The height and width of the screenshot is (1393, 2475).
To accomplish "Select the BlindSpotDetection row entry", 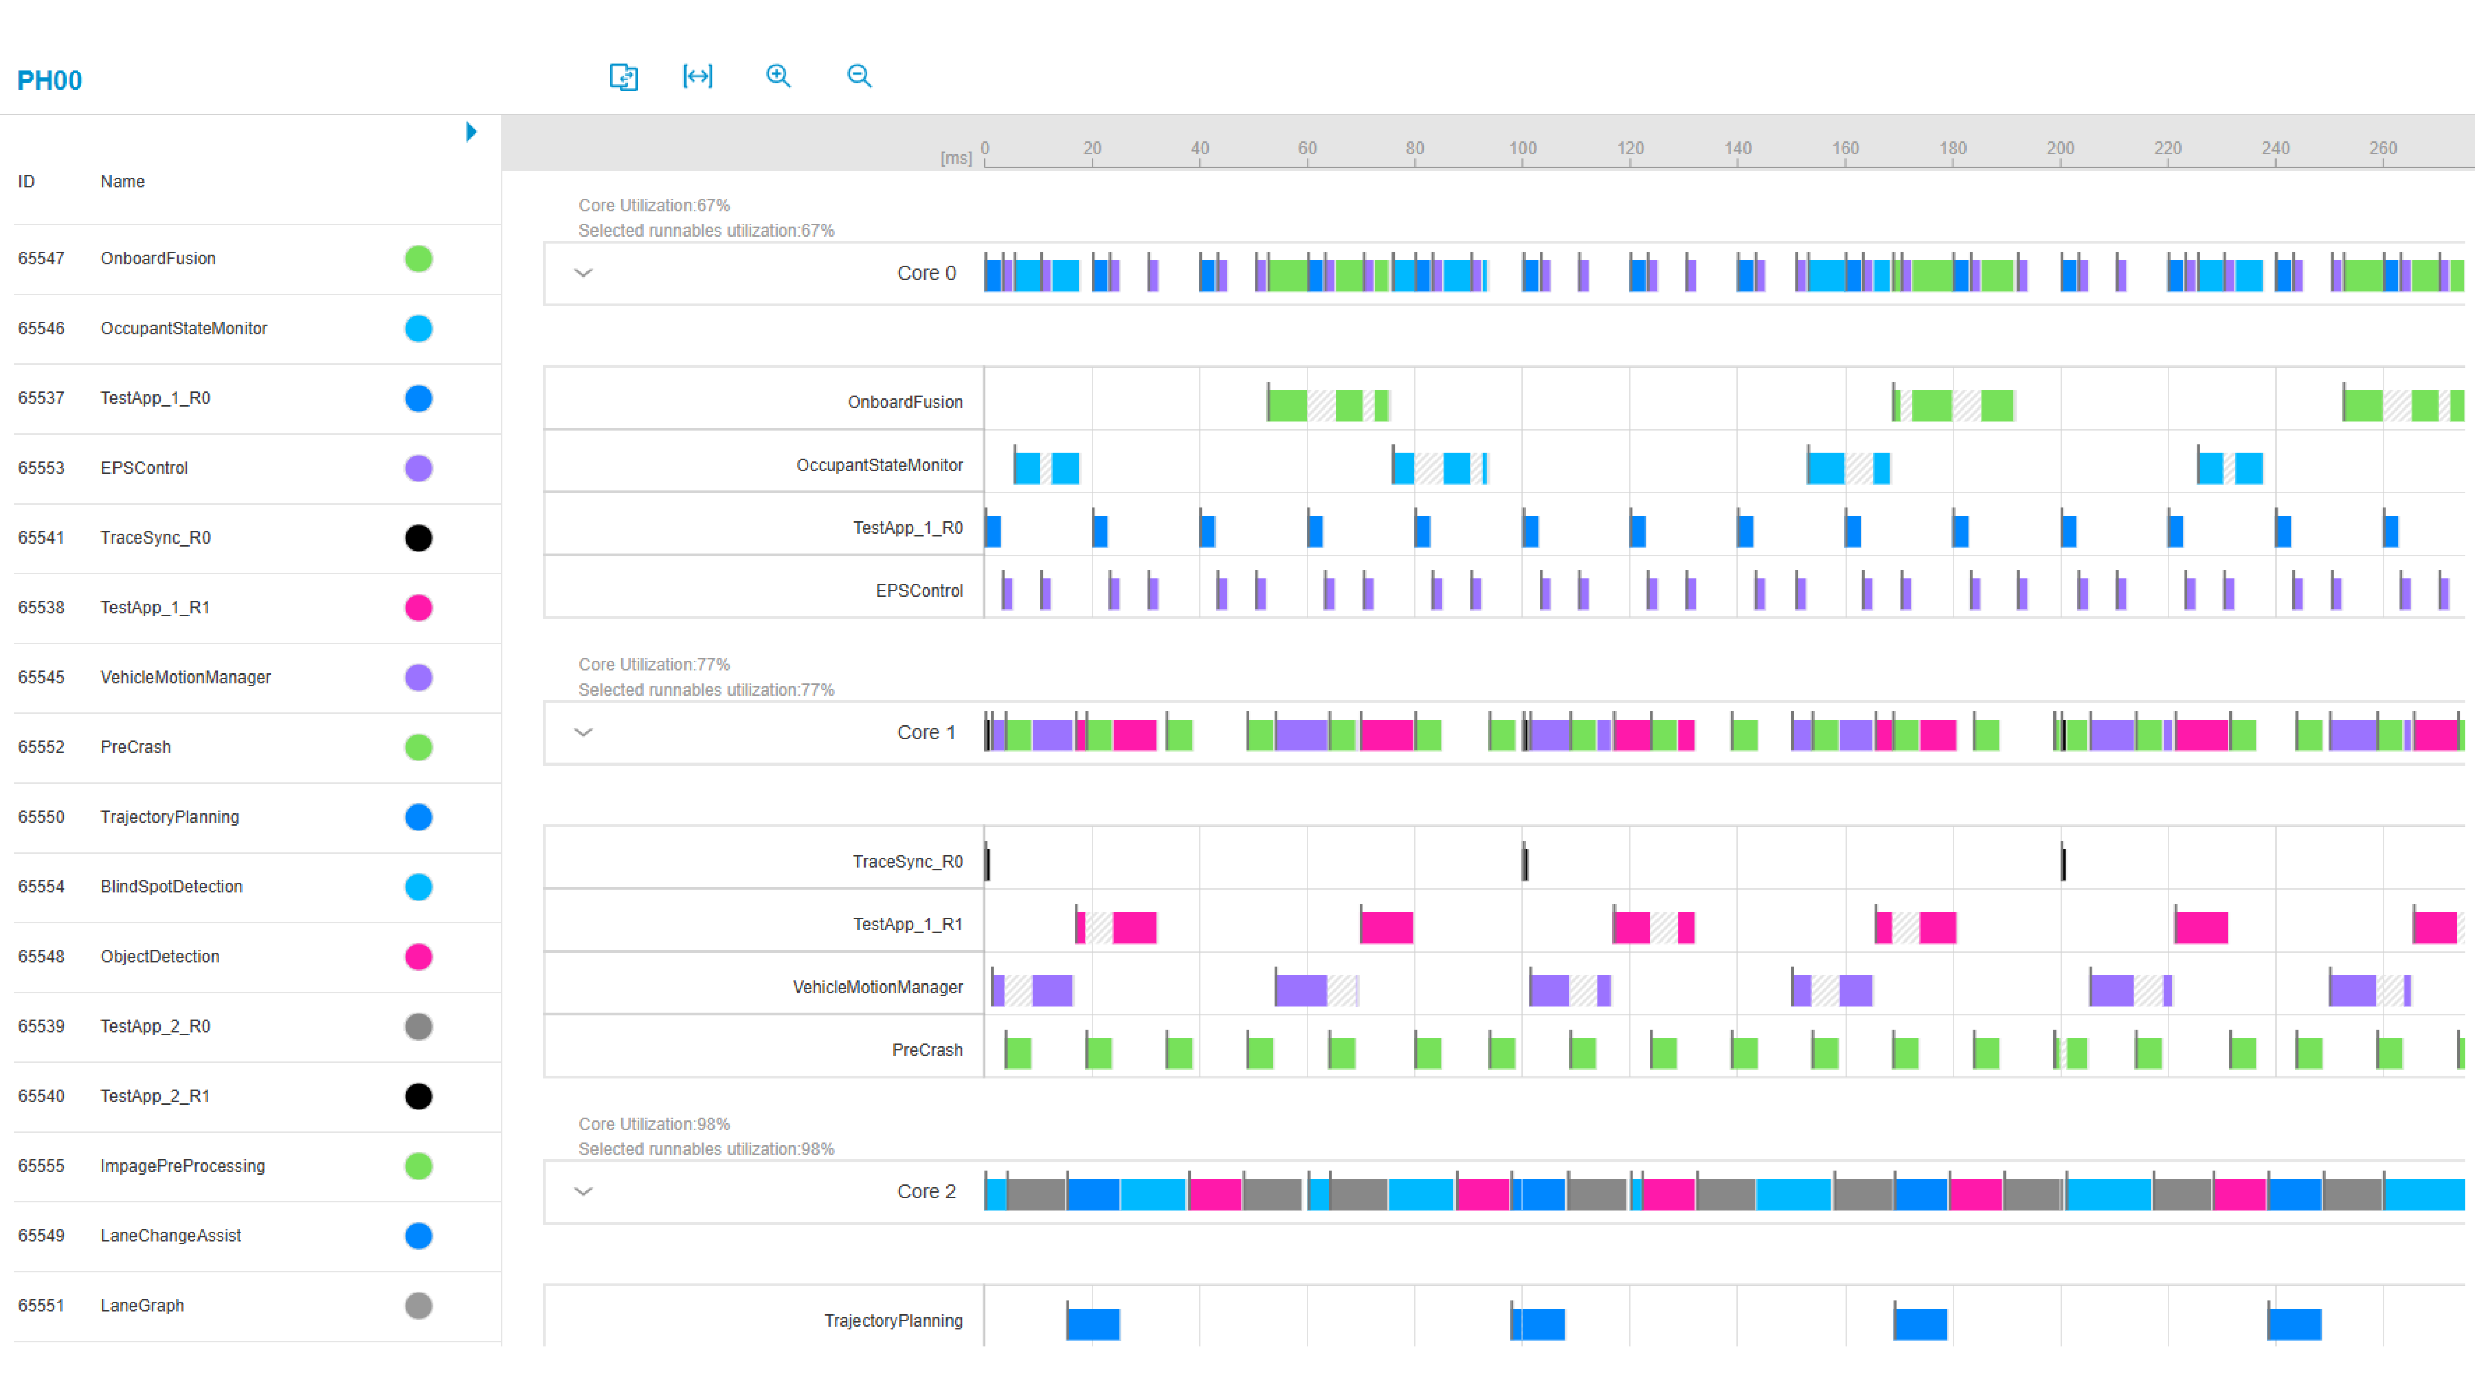I will [172, 887].
